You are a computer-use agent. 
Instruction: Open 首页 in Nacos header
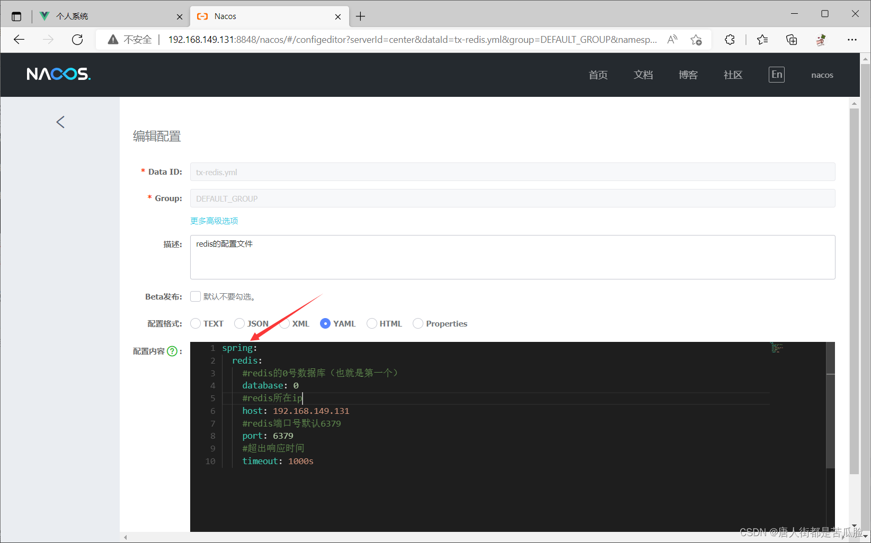click(x=598, y=75)
